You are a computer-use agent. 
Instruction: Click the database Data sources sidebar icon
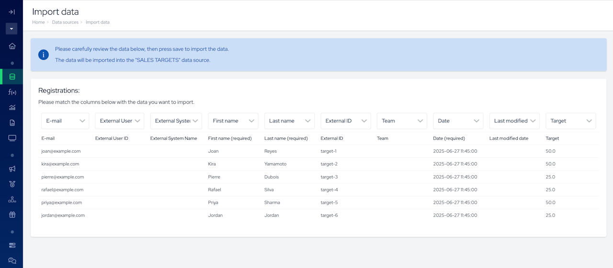coord(12,77)
